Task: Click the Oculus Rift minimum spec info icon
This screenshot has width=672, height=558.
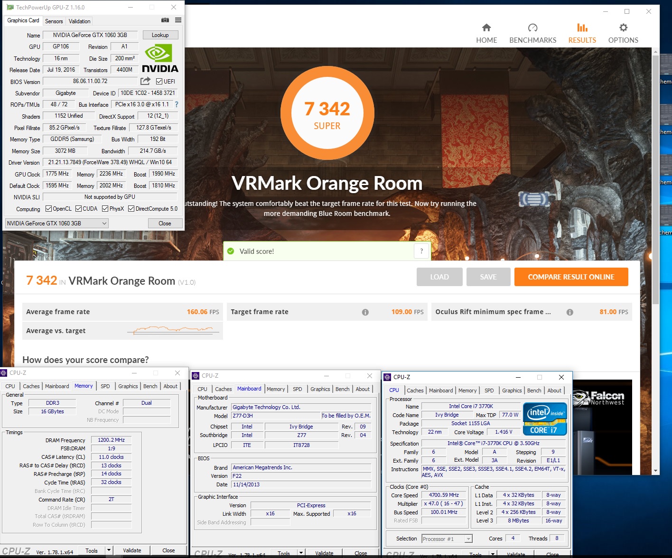Action: 570,312
